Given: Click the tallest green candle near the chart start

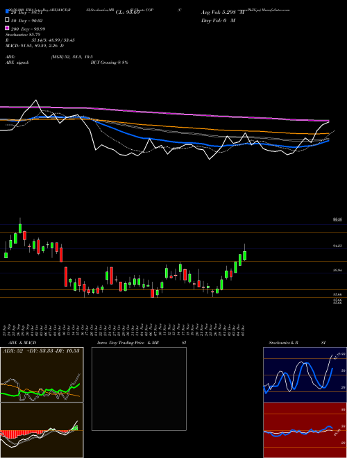Looking at the screenshot, I should point(20,228).
